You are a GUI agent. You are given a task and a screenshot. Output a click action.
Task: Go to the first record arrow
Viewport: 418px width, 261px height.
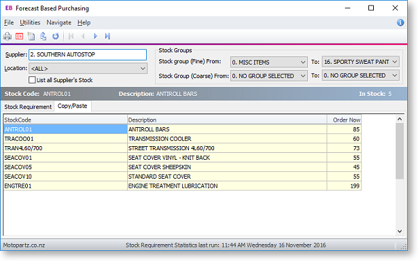point(71,36)
